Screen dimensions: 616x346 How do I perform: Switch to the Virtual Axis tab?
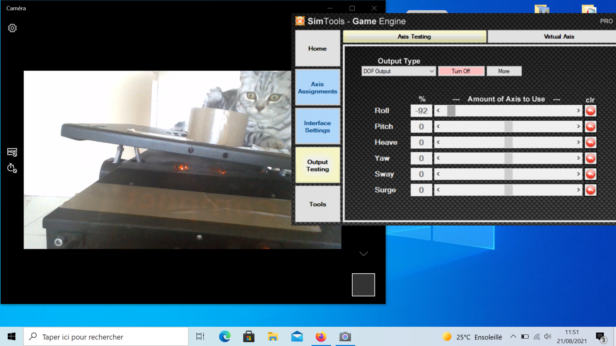(558, 37)
